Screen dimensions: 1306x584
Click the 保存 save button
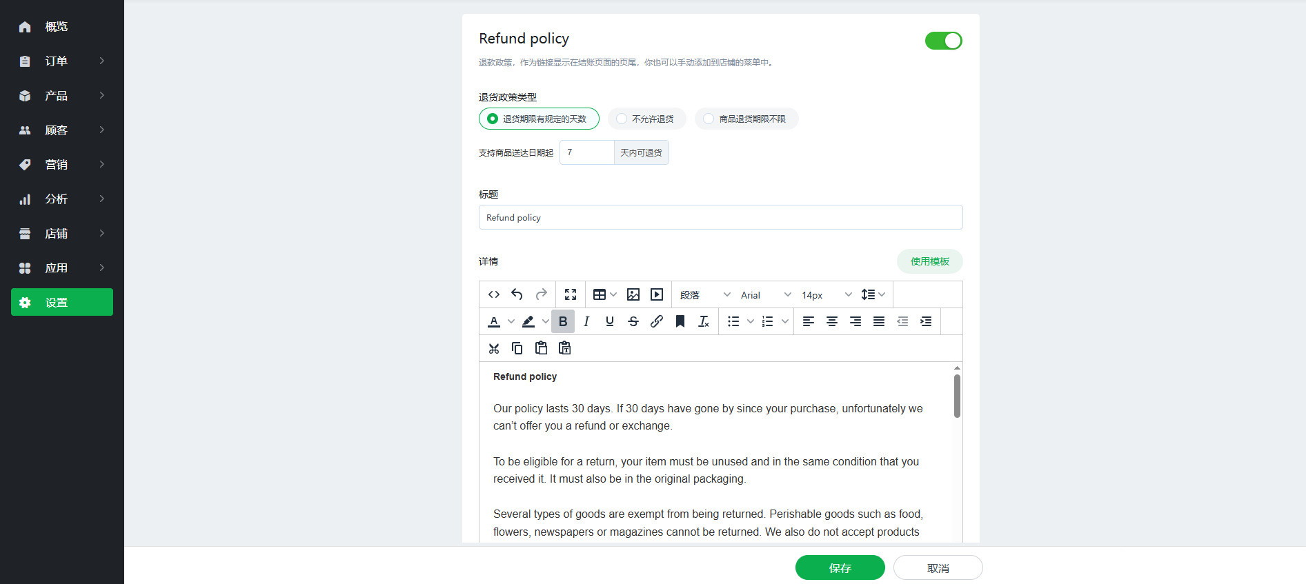tap(840, 567)
